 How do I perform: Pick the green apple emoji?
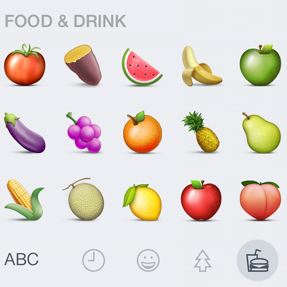coord(260,65)
